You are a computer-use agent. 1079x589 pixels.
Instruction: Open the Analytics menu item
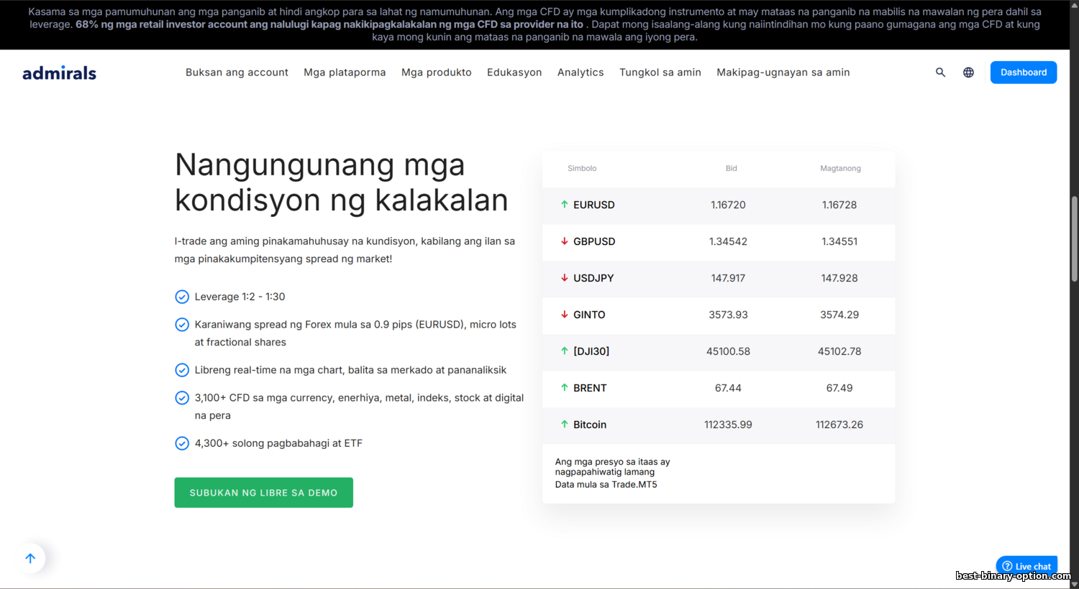coord(581,73)
